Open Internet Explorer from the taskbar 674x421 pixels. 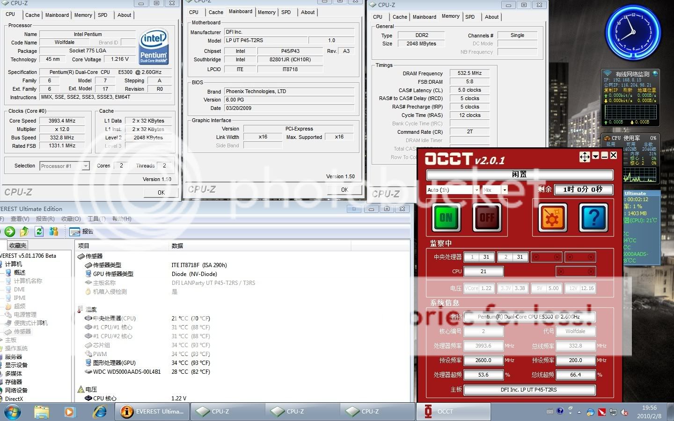pos(100,412)
